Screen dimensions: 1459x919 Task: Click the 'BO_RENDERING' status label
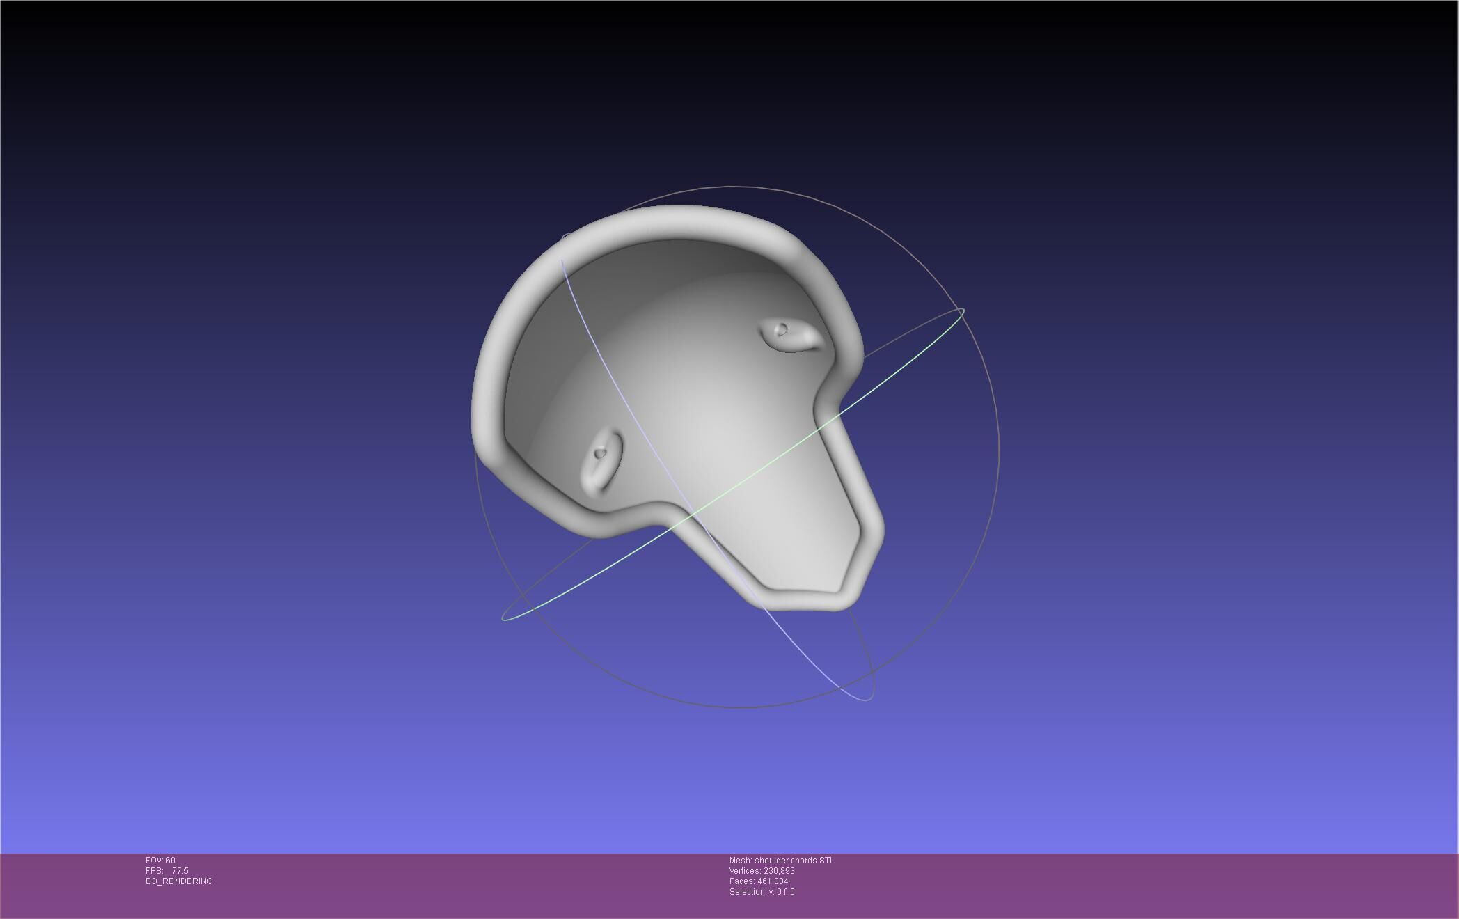pyautogui.click(x=179, y=881)
